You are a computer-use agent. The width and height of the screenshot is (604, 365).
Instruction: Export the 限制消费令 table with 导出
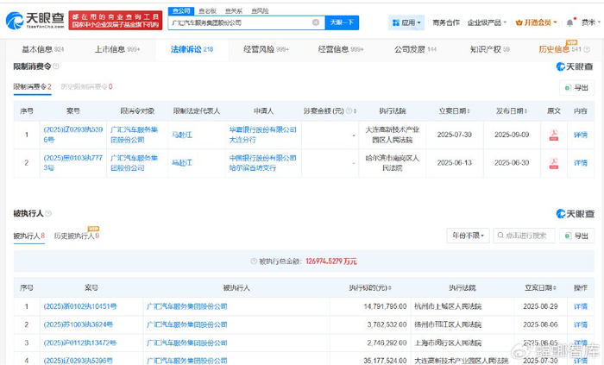pyautogui.click(x=576, y=88)
